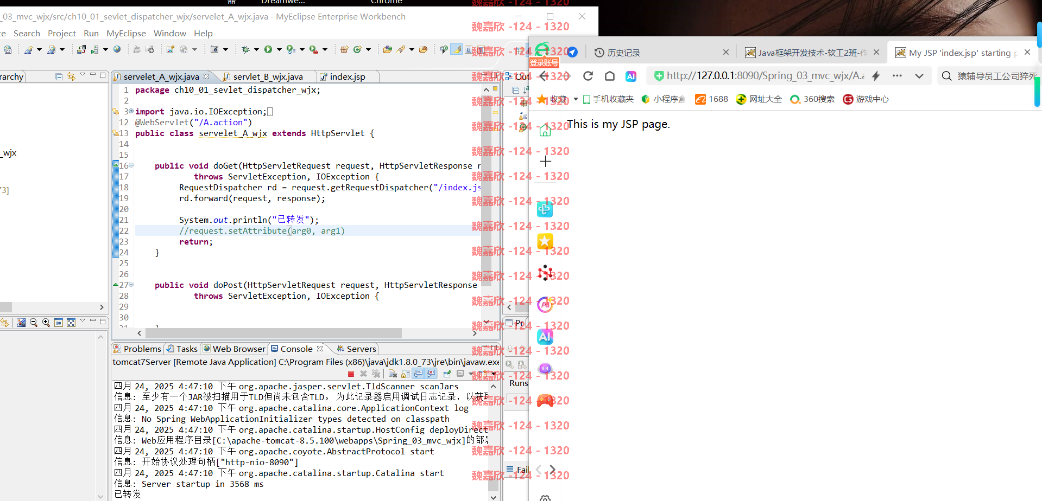Open the MyEclipse menu
Image resolution: width=1042 pixels, height=501 pixels.
coord(126,33)
